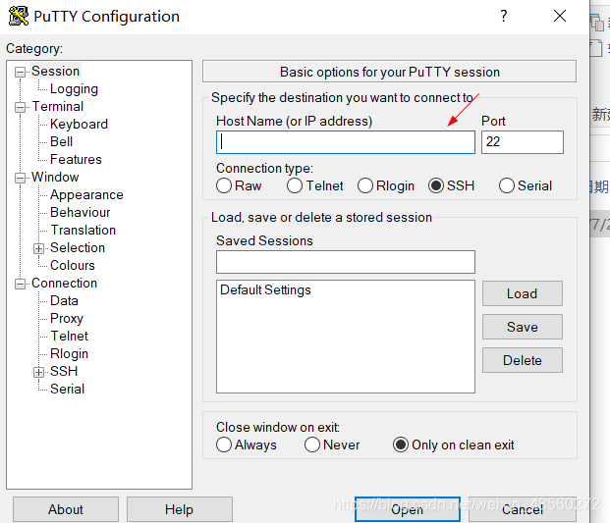The image size is (610, 523).
Task: Close the PuTTY Configuration window
Action: click(x=560, y=16)
